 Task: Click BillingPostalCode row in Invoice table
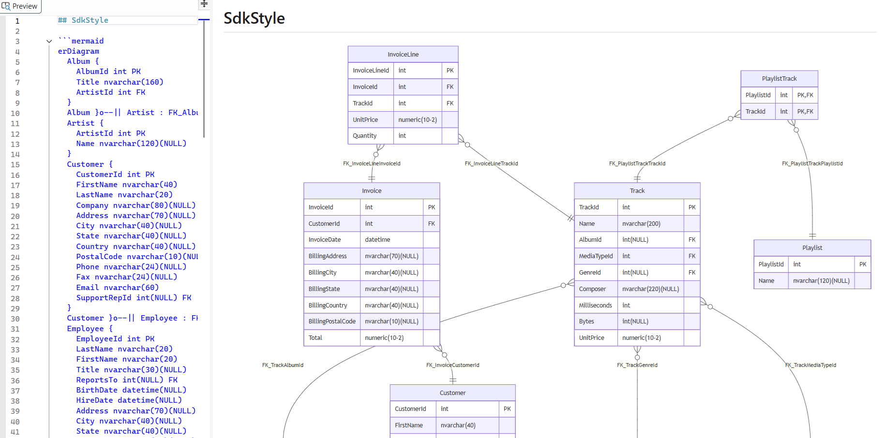coord(372,321)
